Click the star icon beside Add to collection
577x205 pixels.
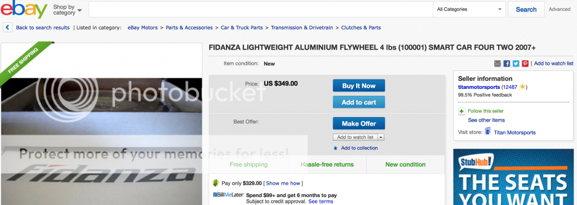point(335,148)
